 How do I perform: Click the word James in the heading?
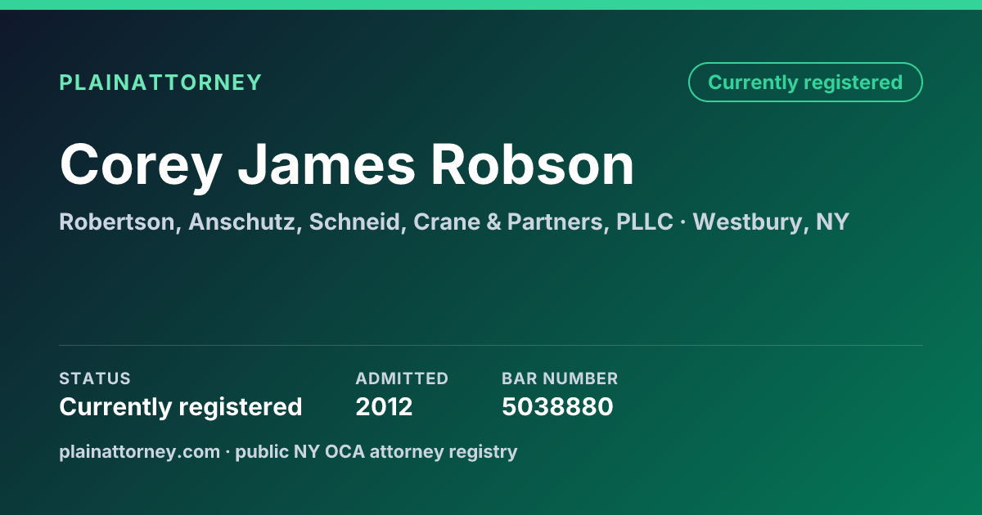pos(327,165)
